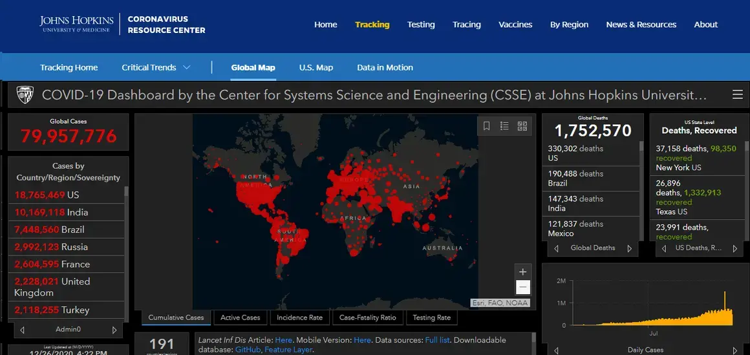Open the map bookmarks icon
The height and width of the screenshot is (355, 750).
click(487, 125)
